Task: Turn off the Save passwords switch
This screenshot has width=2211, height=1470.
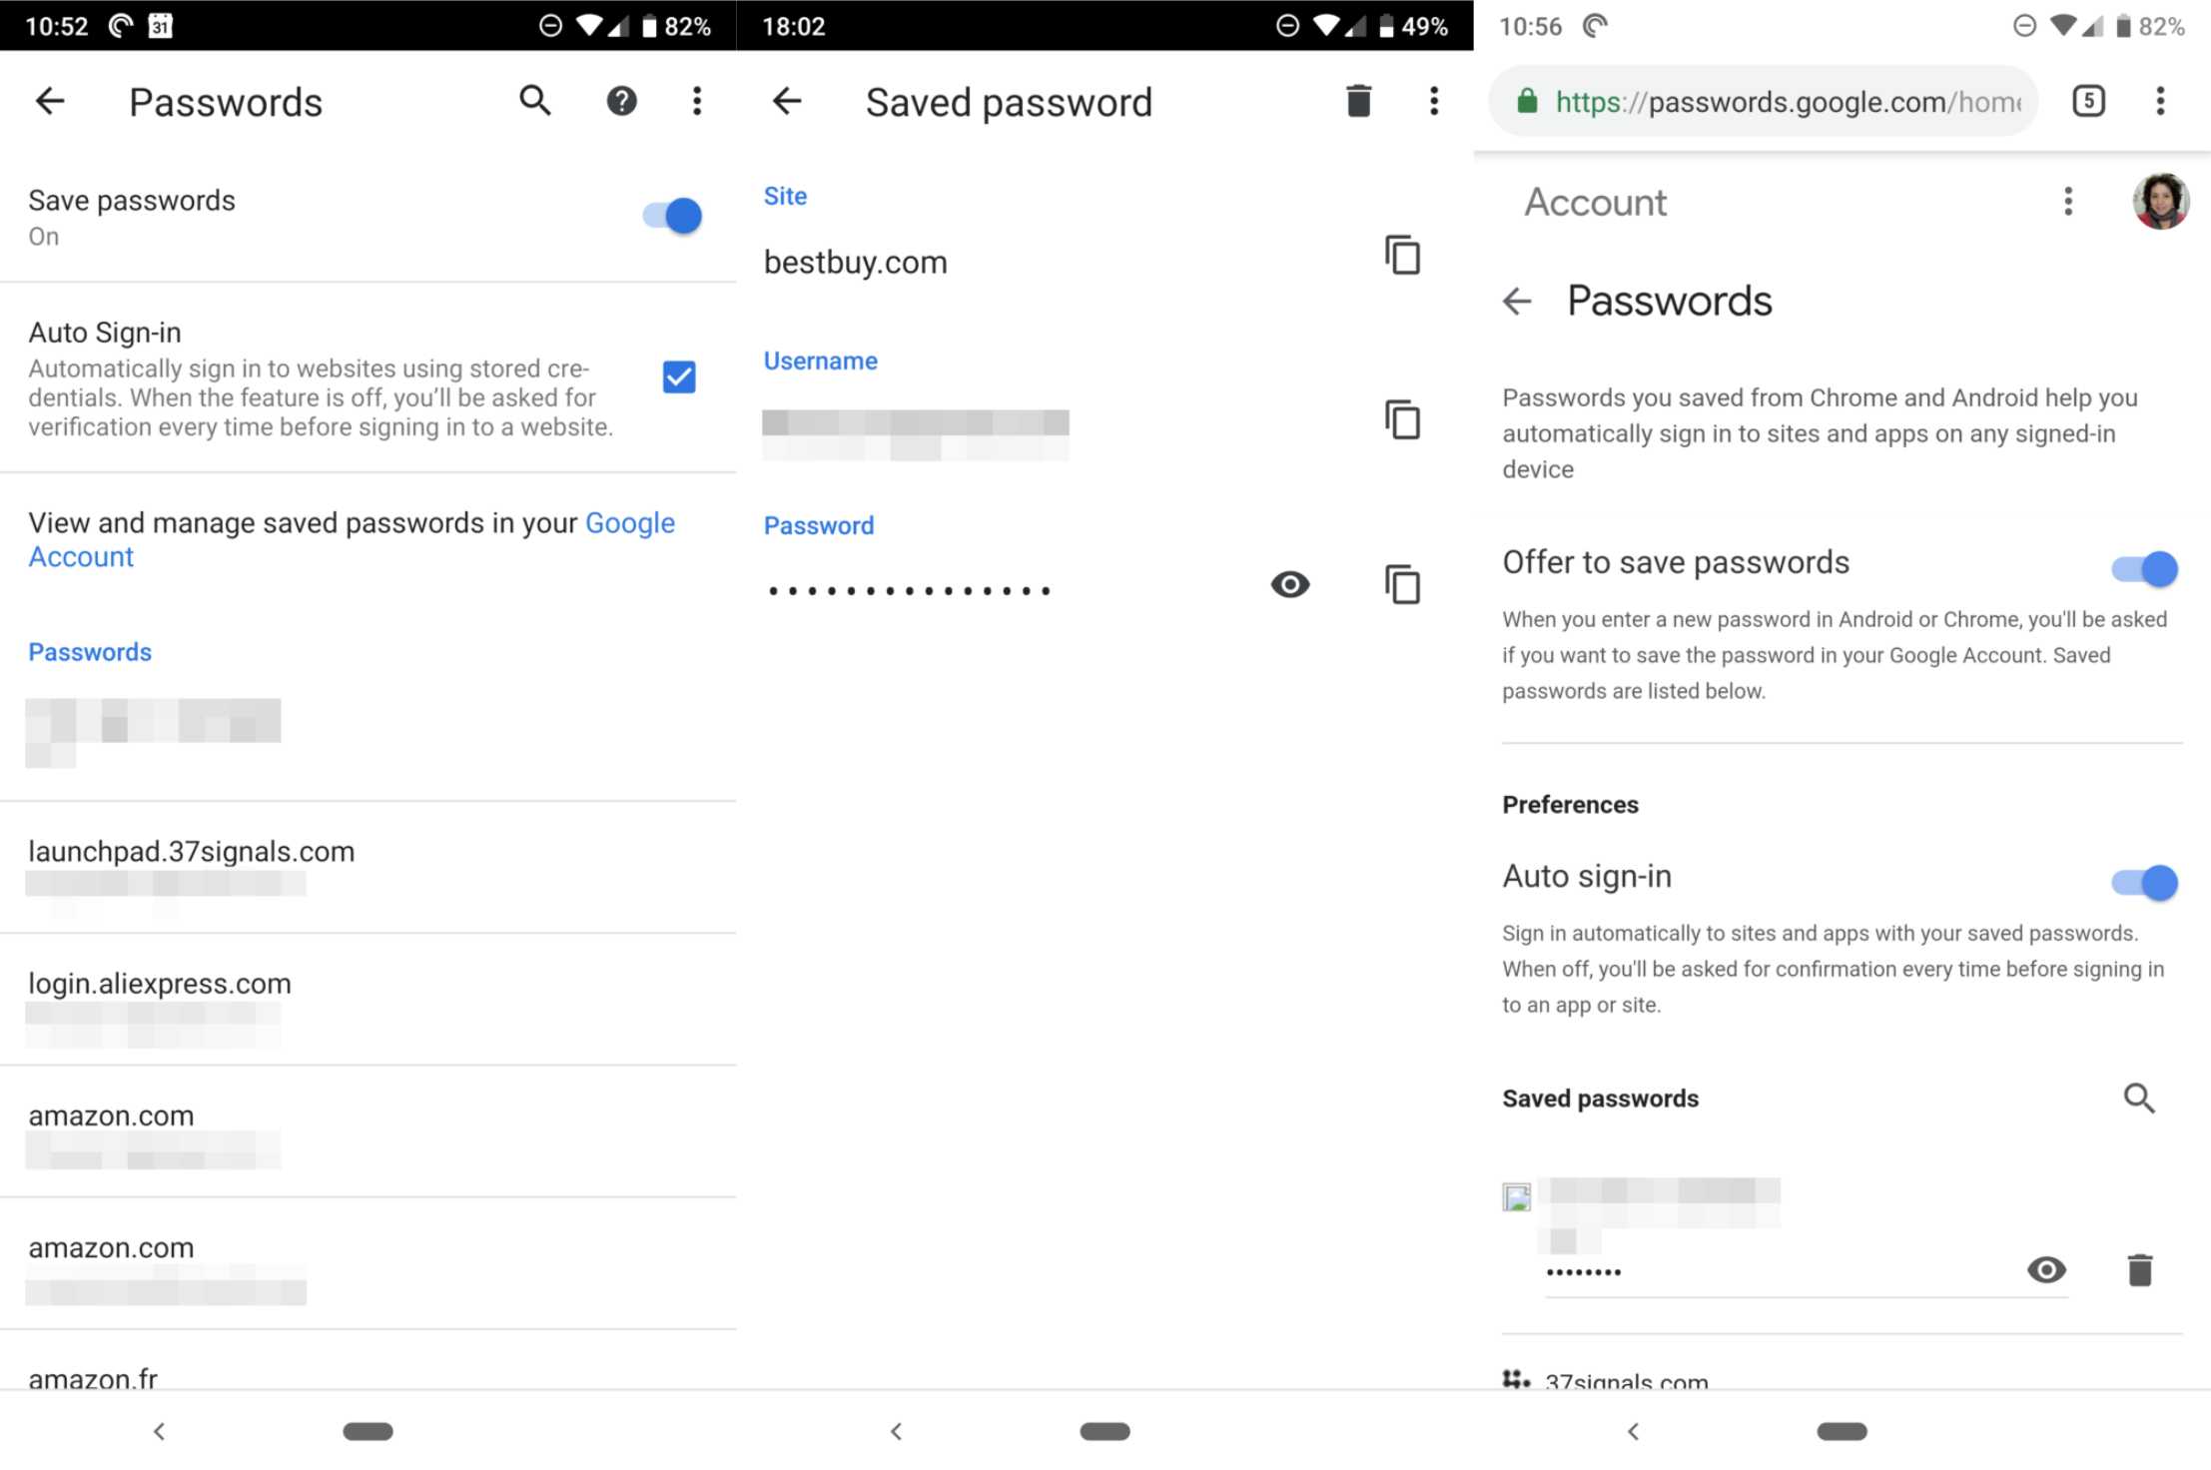Action: [x=672, y=216]
